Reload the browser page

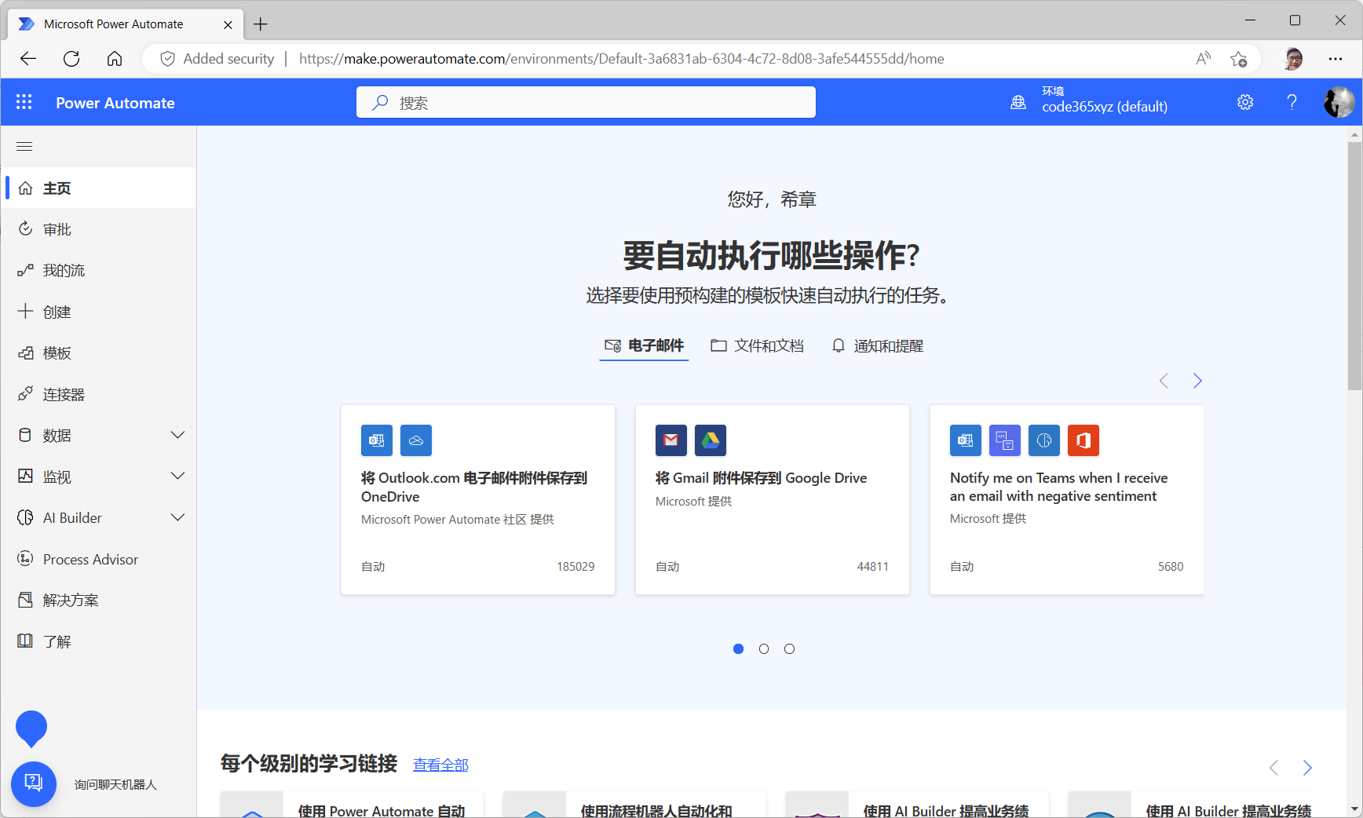pos(71,59)
